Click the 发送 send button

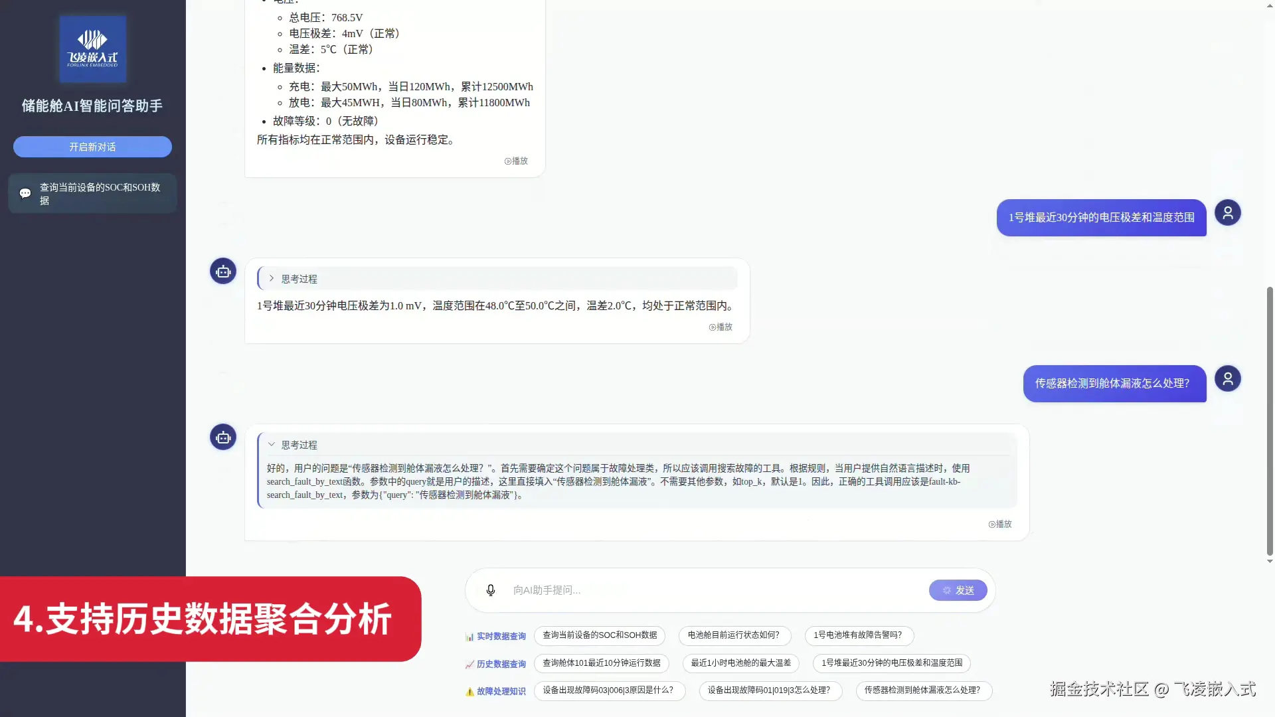(x=958, y=590)
